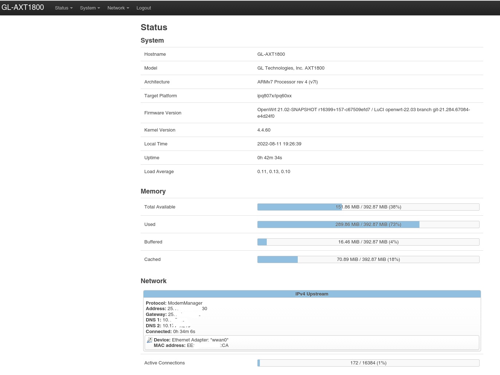500x375 pixels.
Task: Click the Protocol ModemManager text
Action: 174,303
